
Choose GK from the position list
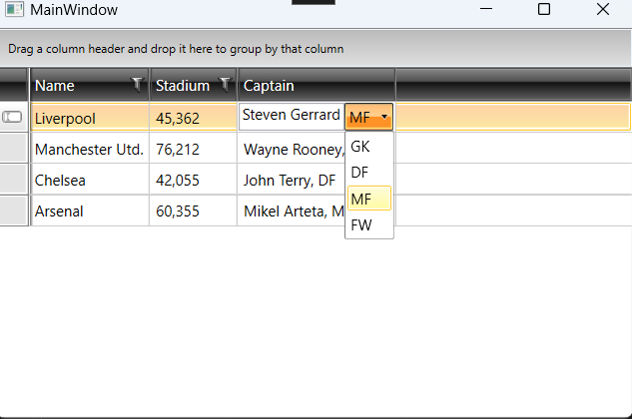(360, 147)
